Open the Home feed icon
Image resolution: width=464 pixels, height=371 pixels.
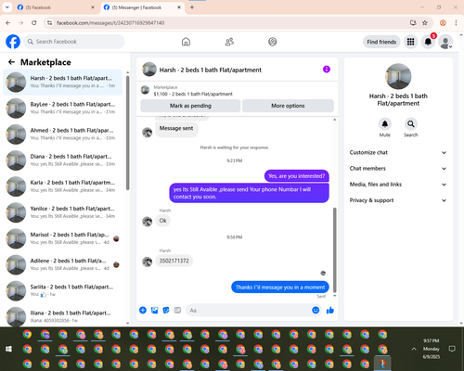tap(186, 42)
